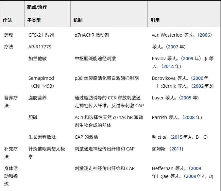Open Pavlov 2009 citation link
221x191 pixels.
pos(188,59)
